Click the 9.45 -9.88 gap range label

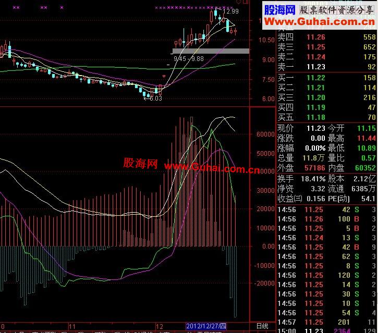tap(189, 59)
